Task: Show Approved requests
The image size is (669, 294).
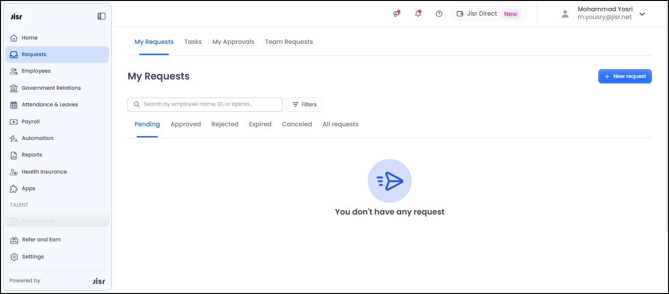Action: coord(186,124)
